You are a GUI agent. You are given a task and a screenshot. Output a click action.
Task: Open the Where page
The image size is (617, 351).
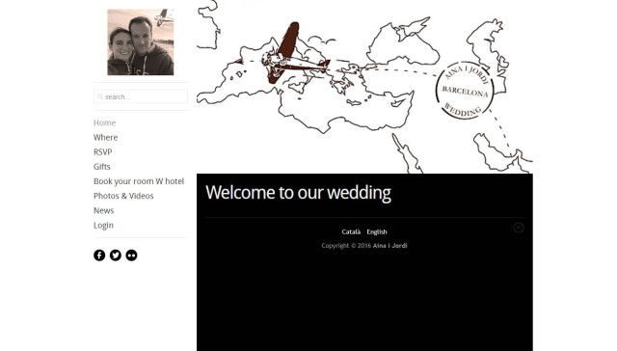(105, 137)
